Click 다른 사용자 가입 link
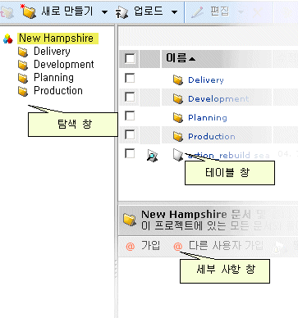This screenshot has height=318, width=298. coord(226,246)
